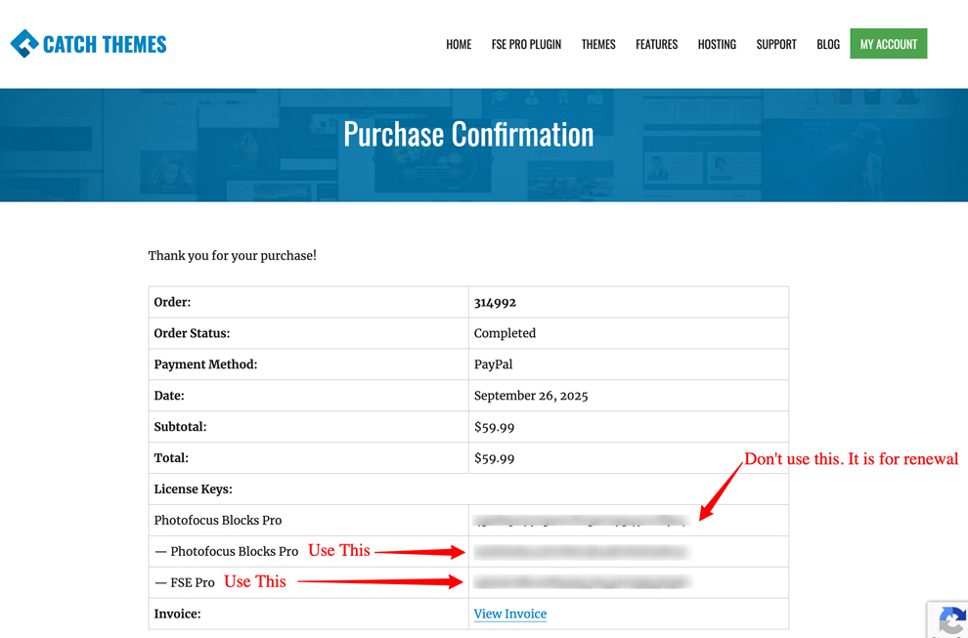The height and width of the screenshot is (638, 968).
Task: Open the View Invoice link
Action: click(510, 614)
